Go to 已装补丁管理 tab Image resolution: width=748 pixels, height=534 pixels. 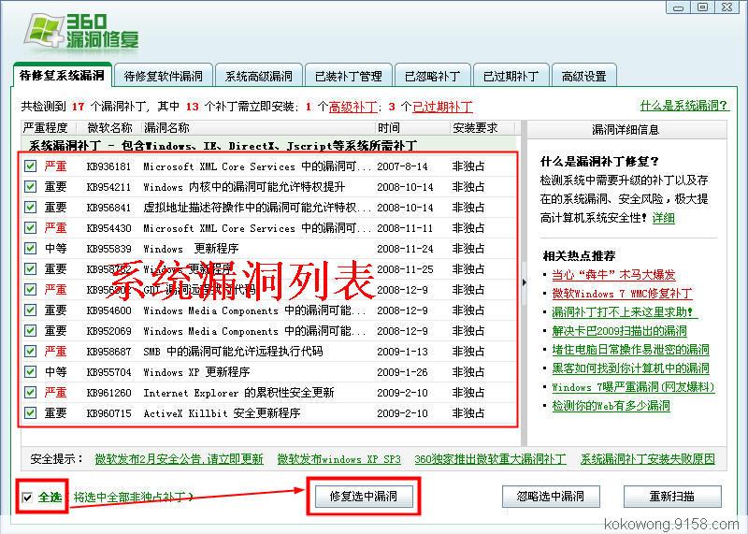[348, 76]
